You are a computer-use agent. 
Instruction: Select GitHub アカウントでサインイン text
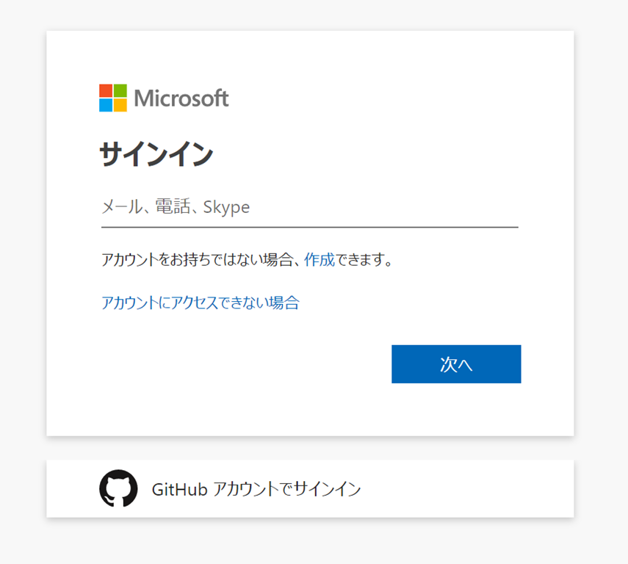click(256, 489)
